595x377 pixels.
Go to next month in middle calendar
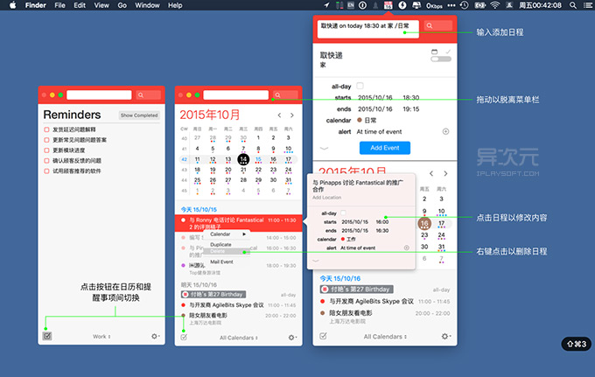pyautogui.click(x=293, y=115)
